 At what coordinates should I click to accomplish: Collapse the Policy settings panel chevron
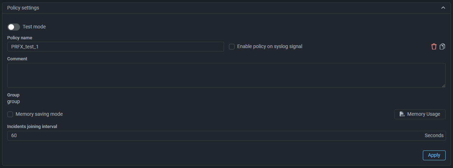pyautogui.click(x=443, y=8)
